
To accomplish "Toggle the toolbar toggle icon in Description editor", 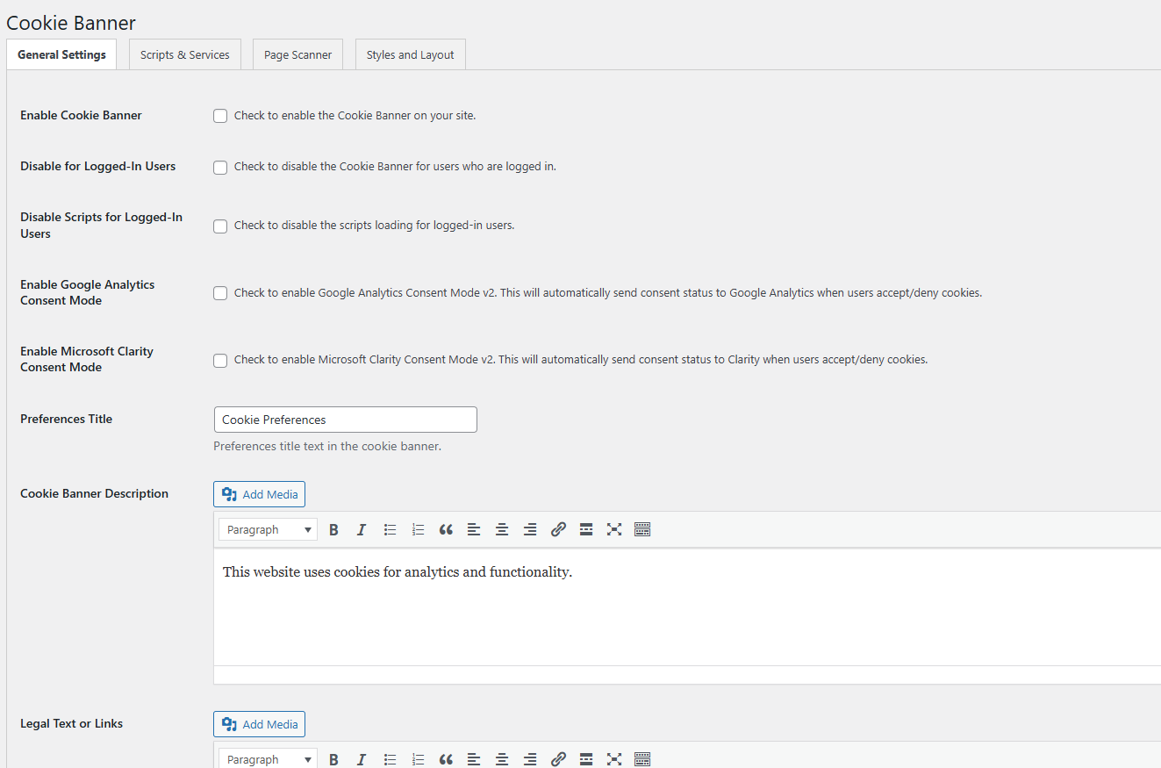I will coord(642,529).
